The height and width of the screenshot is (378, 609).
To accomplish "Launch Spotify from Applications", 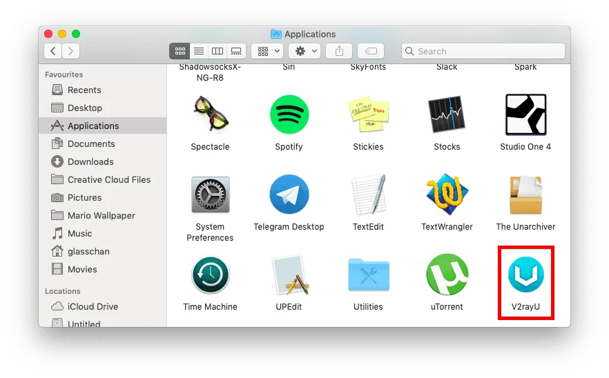I will (289, 115).
